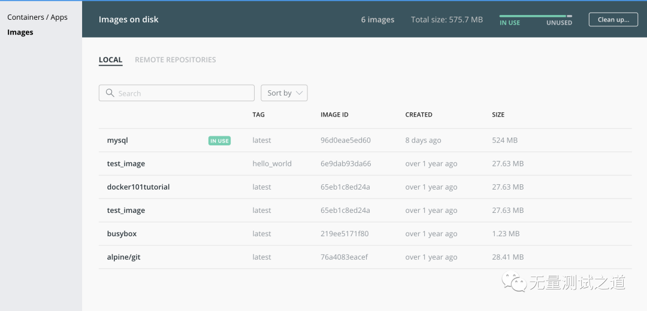Select the alpine/git image row

pos(365,257)
